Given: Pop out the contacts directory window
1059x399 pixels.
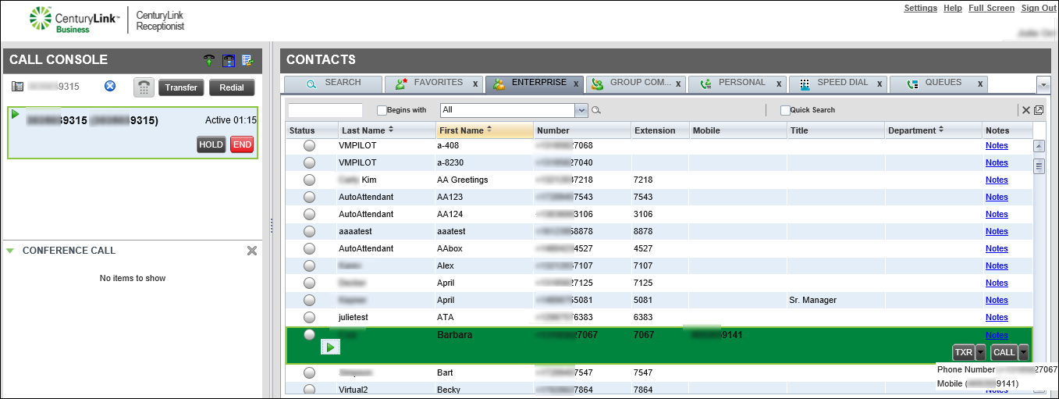Looking at the screenshot, I should point(1039,110).
